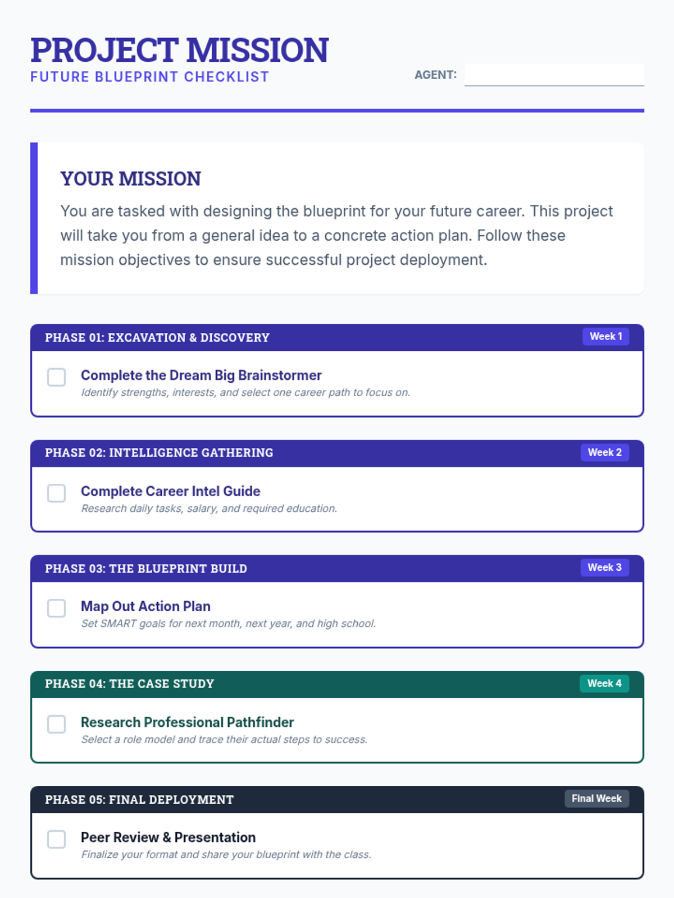Tick the Peer Review & Presentation checkbox
This screenshot has width=674, height=898.
click(56, 840)
